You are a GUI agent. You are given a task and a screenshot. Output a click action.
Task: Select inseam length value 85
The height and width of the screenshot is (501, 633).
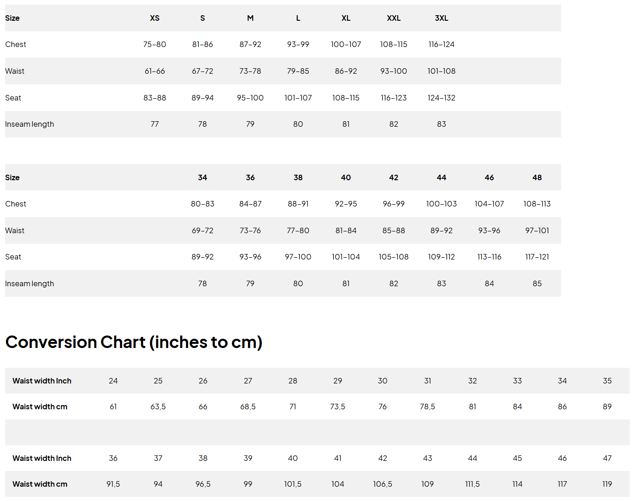537,283
